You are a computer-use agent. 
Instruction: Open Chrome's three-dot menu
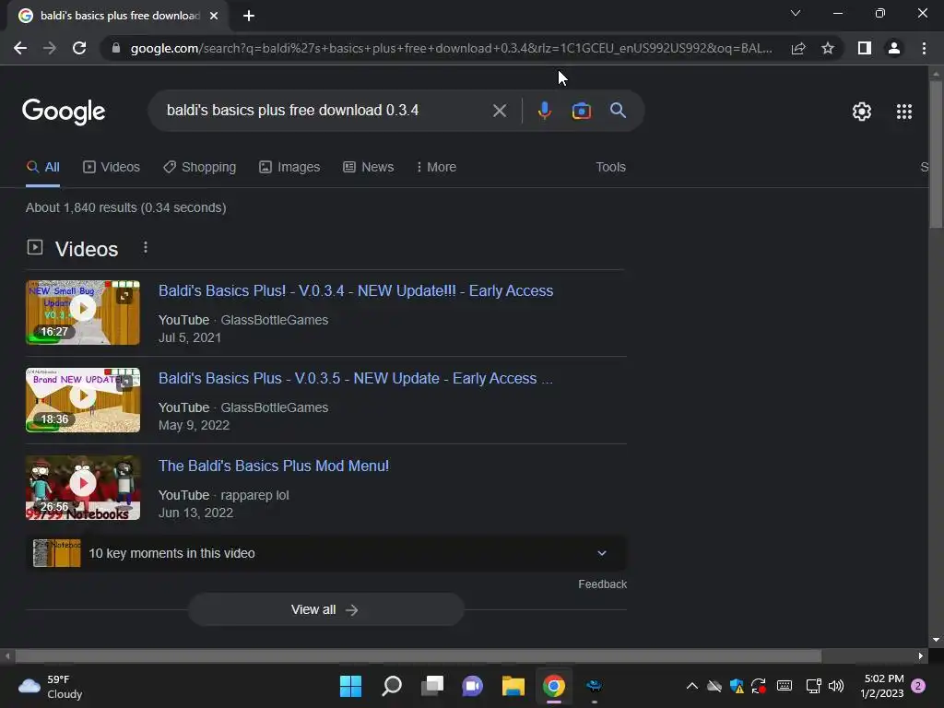pos(924,48)
